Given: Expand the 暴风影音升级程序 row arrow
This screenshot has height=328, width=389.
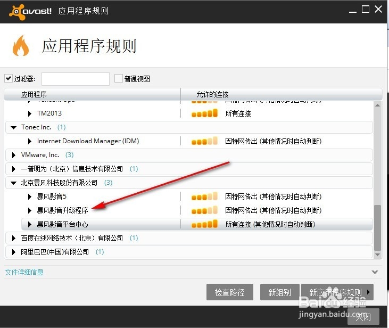Looking at the screenshot, I should pyautogui.click(x=30, y=211).
